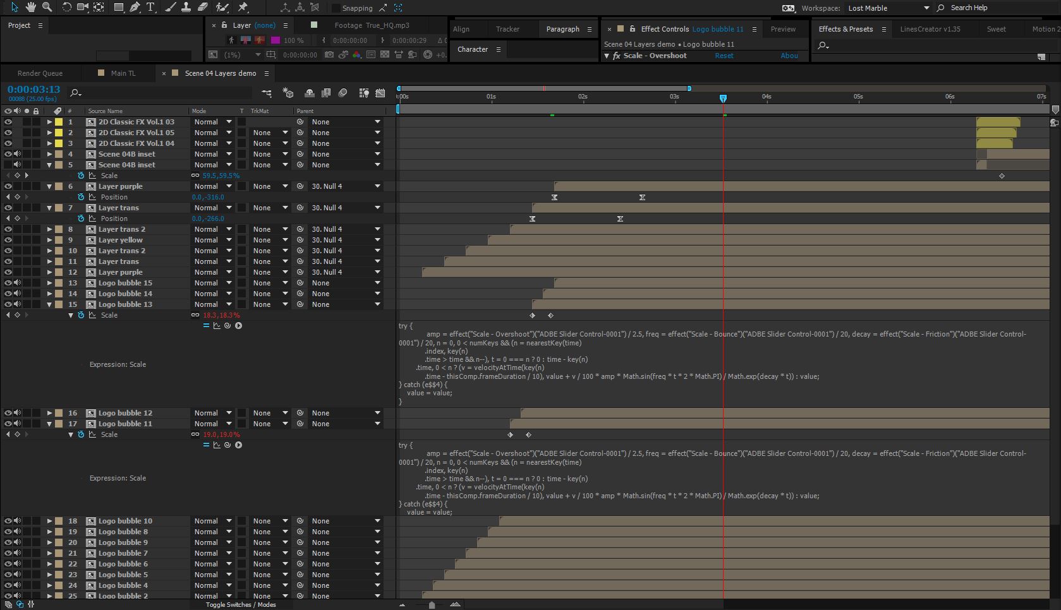Toggle Scale stopwatch on Logo bubble 13
Image resolution: width=1061 pixels, height=610 pixels.
(81, 315)
